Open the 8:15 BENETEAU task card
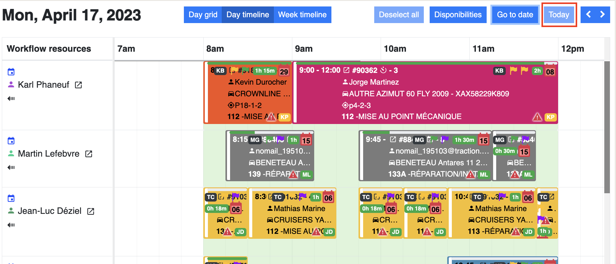This screenshot has width=616, height=264. pos(270,156)
